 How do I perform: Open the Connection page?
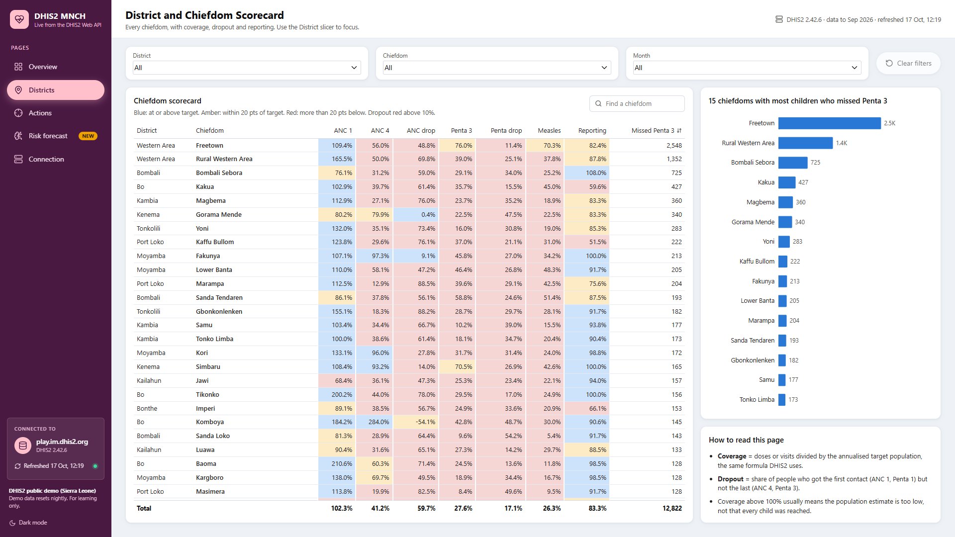coord(56,159)
